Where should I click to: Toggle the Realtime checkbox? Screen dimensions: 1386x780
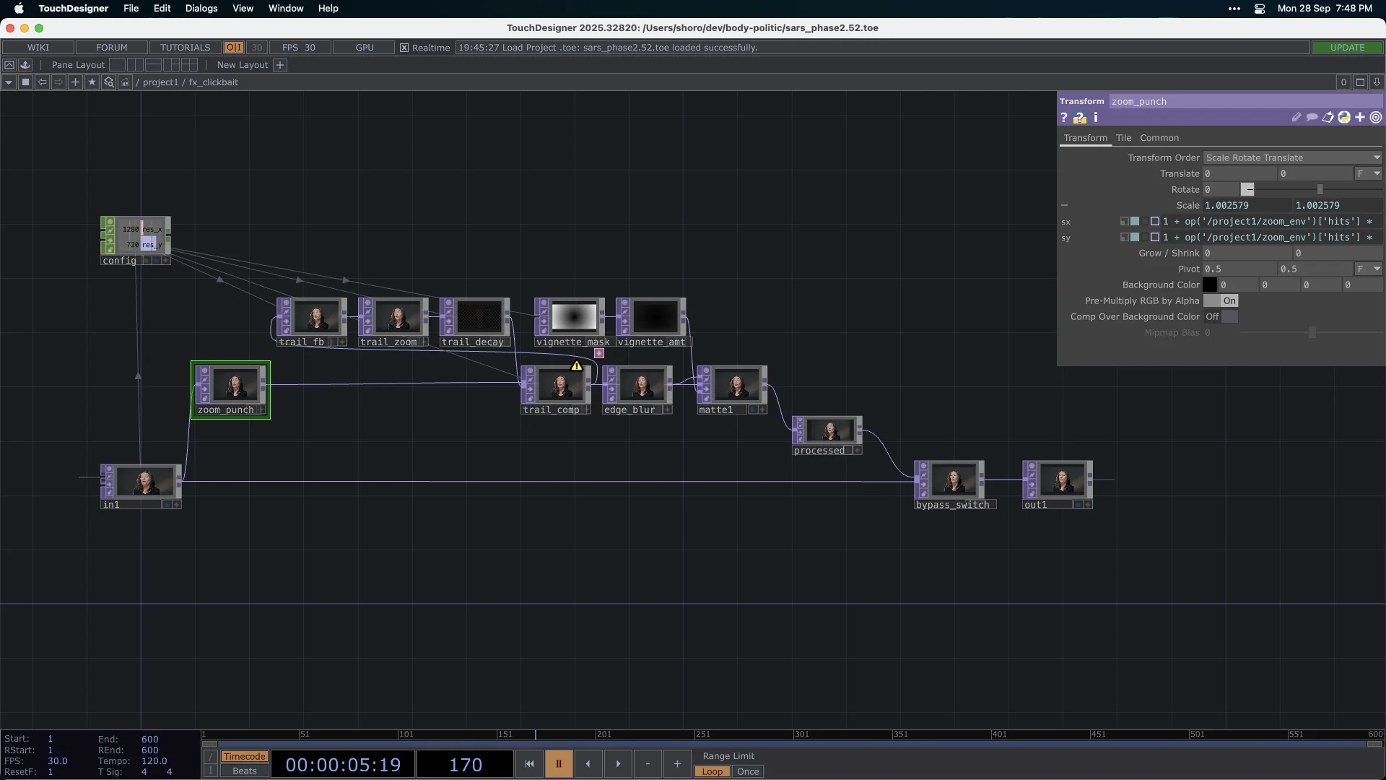coord(404,48)
